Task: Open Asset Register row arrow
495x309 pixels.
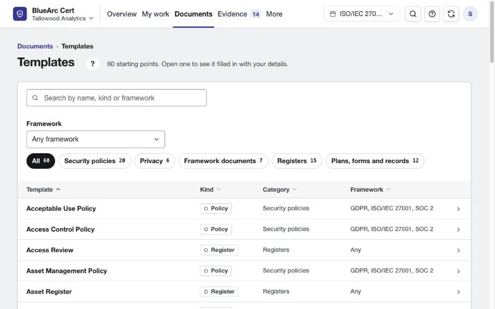Action: tap(458, 292)
